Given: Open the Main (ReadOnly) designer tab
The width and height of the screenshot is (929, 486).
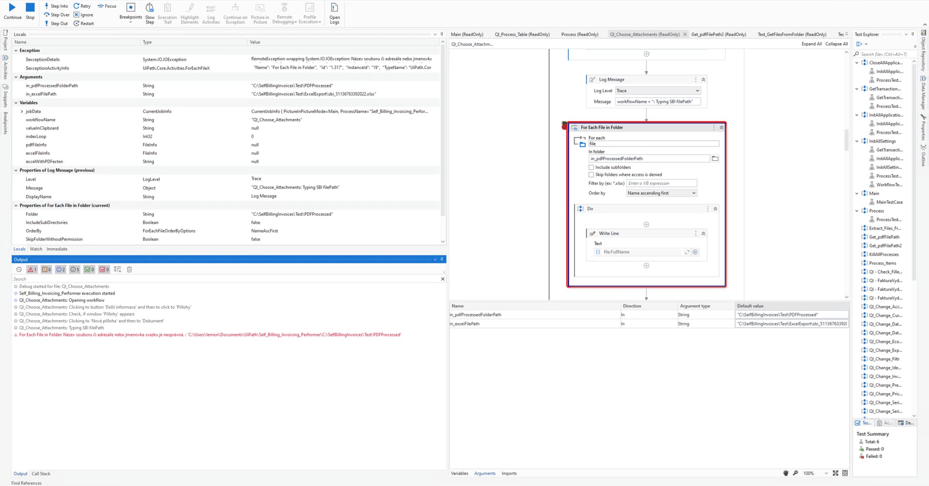Looking at the screenshot, I should [x=467, y=34].
